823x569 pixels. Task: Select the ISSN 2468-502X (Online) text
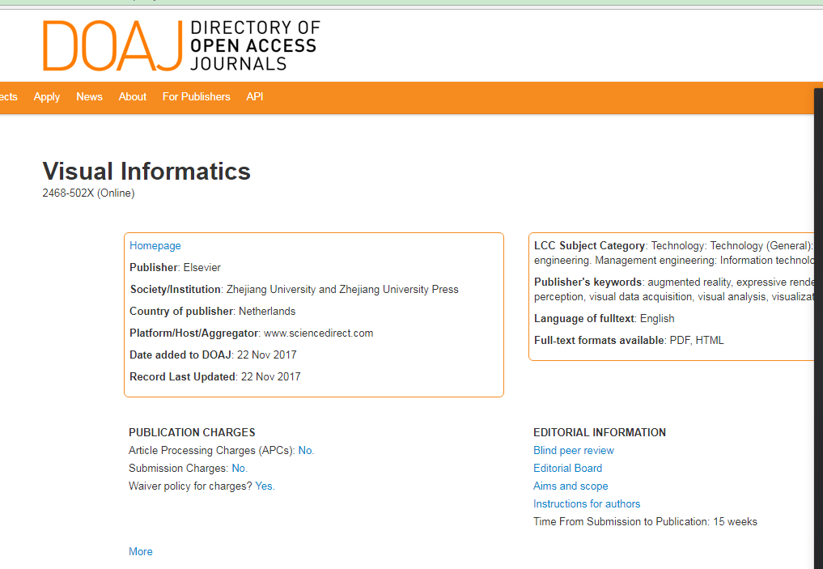tap(89, 193)
